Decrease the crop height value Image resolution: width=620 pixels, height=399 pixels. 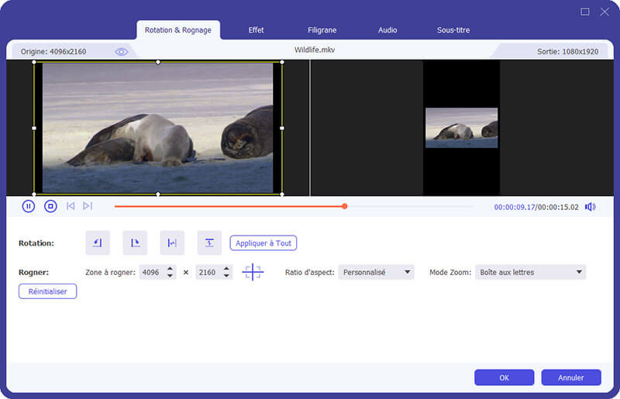tap(226, 277)
